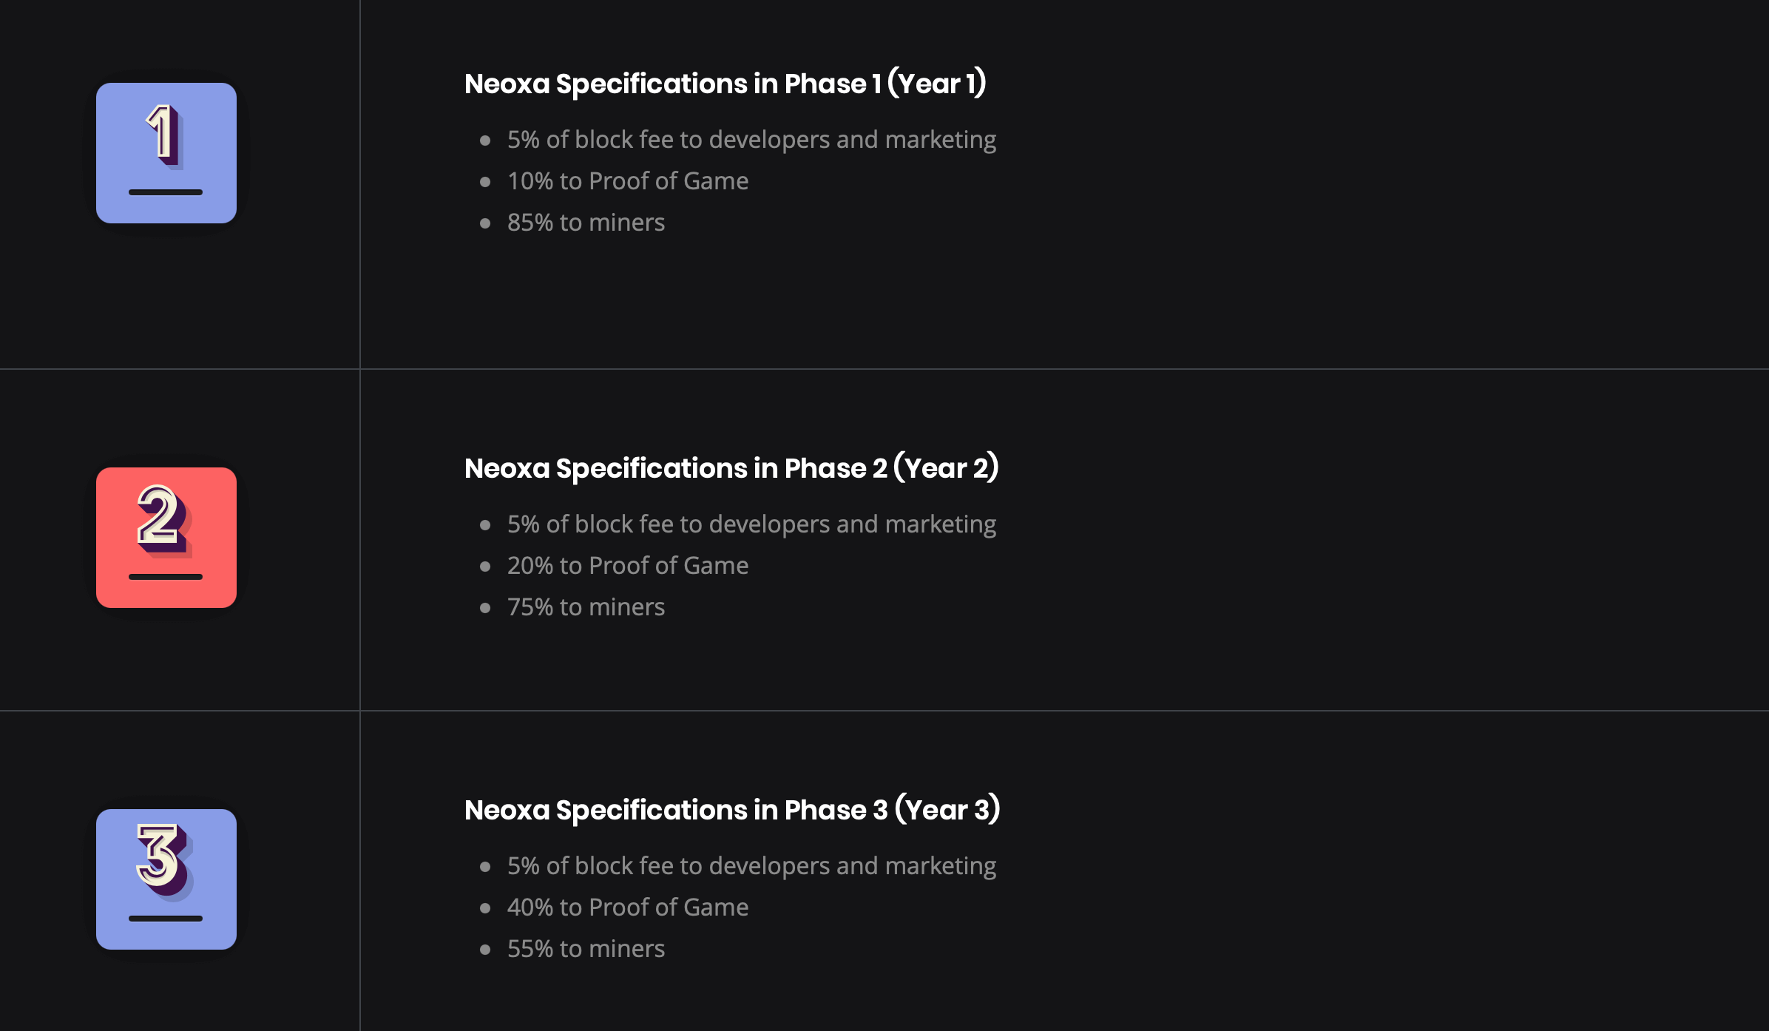Select the Phase 1 (Year 1) heading
Viewport: 1769px width, 1031px height.
(725, 84)
